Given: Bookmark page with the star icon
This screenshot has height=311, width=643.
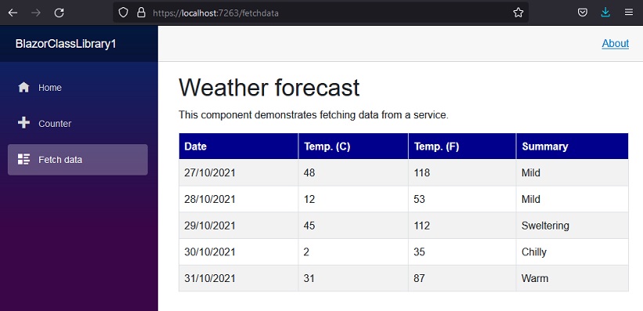Looking at the screenshot, I should (518, 13).
